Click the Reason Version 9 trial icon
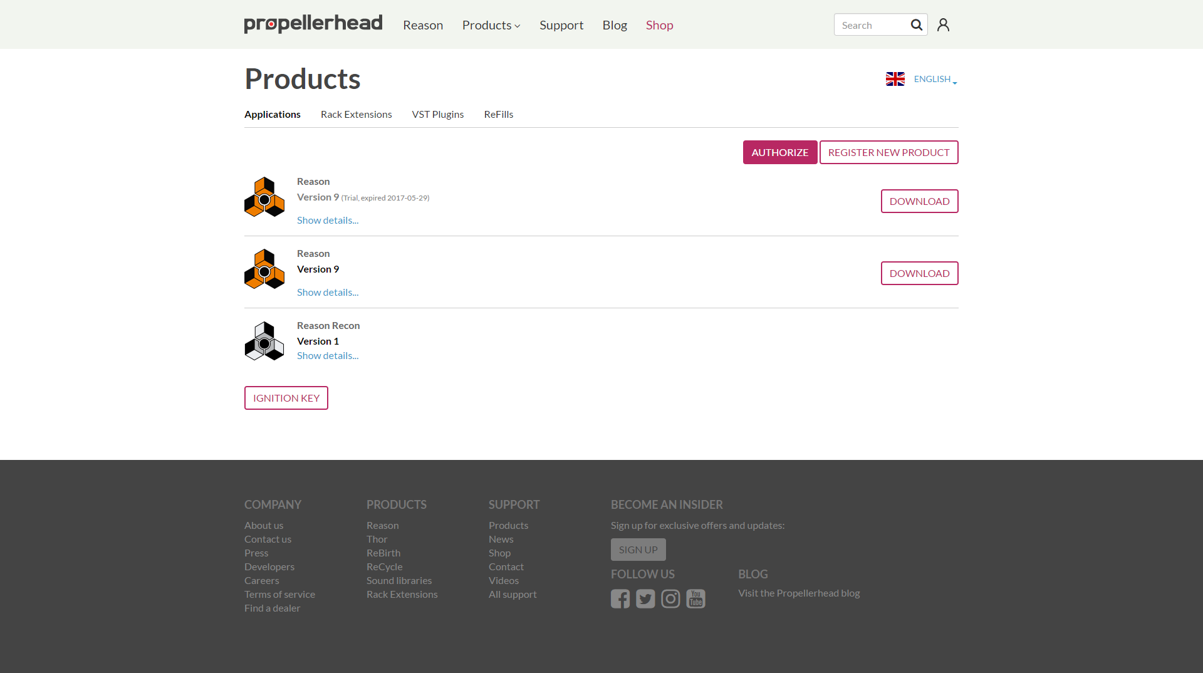This screenshot has height=673, width=1203. pos(264,197)
